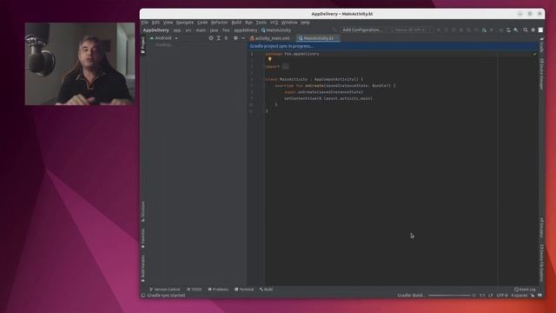Viewport: 556px width, 313px height.
Task: Click the src breadcrumb segment
Action: (x=189, y=30)
